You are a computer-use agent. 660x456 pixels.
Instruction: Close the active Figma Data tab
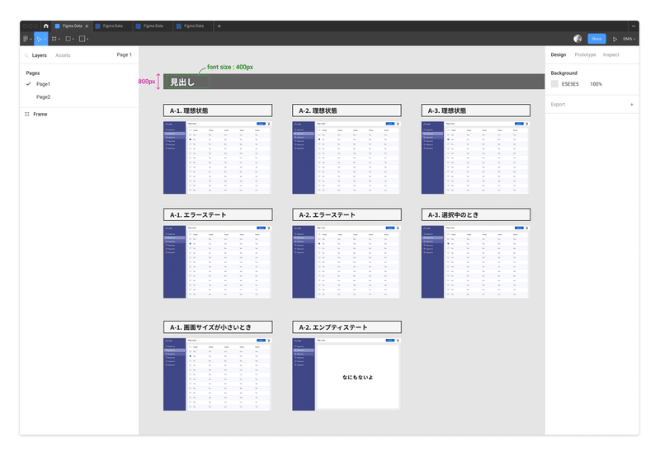point(87,26)
